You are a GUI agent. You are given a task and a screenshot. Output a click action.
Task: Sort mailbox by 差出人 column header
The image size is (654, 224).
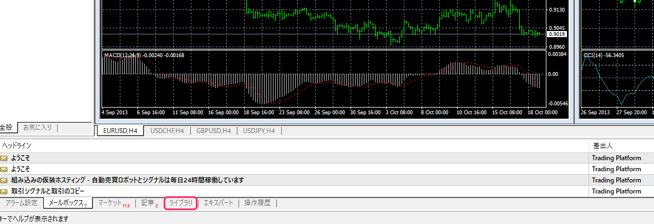tap(602, 146)
